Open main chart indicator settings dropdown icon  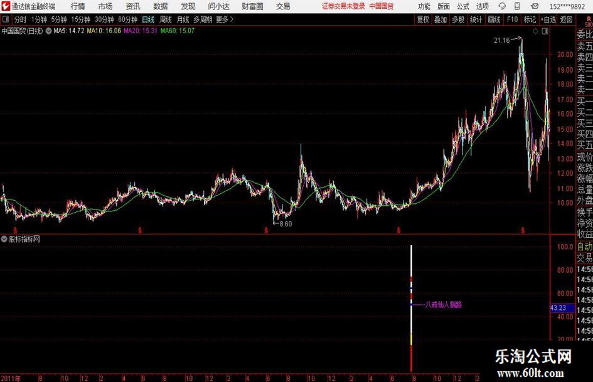(x=48, y=31)
